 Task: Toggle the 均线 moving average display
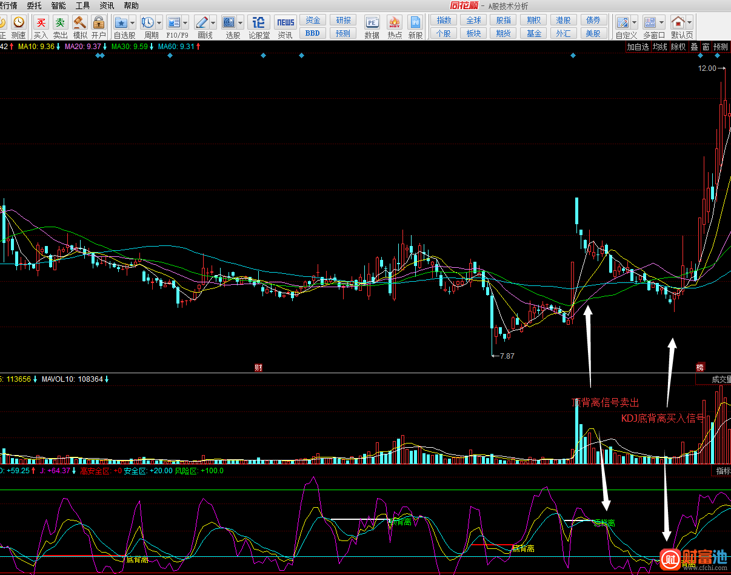[659, 47]
